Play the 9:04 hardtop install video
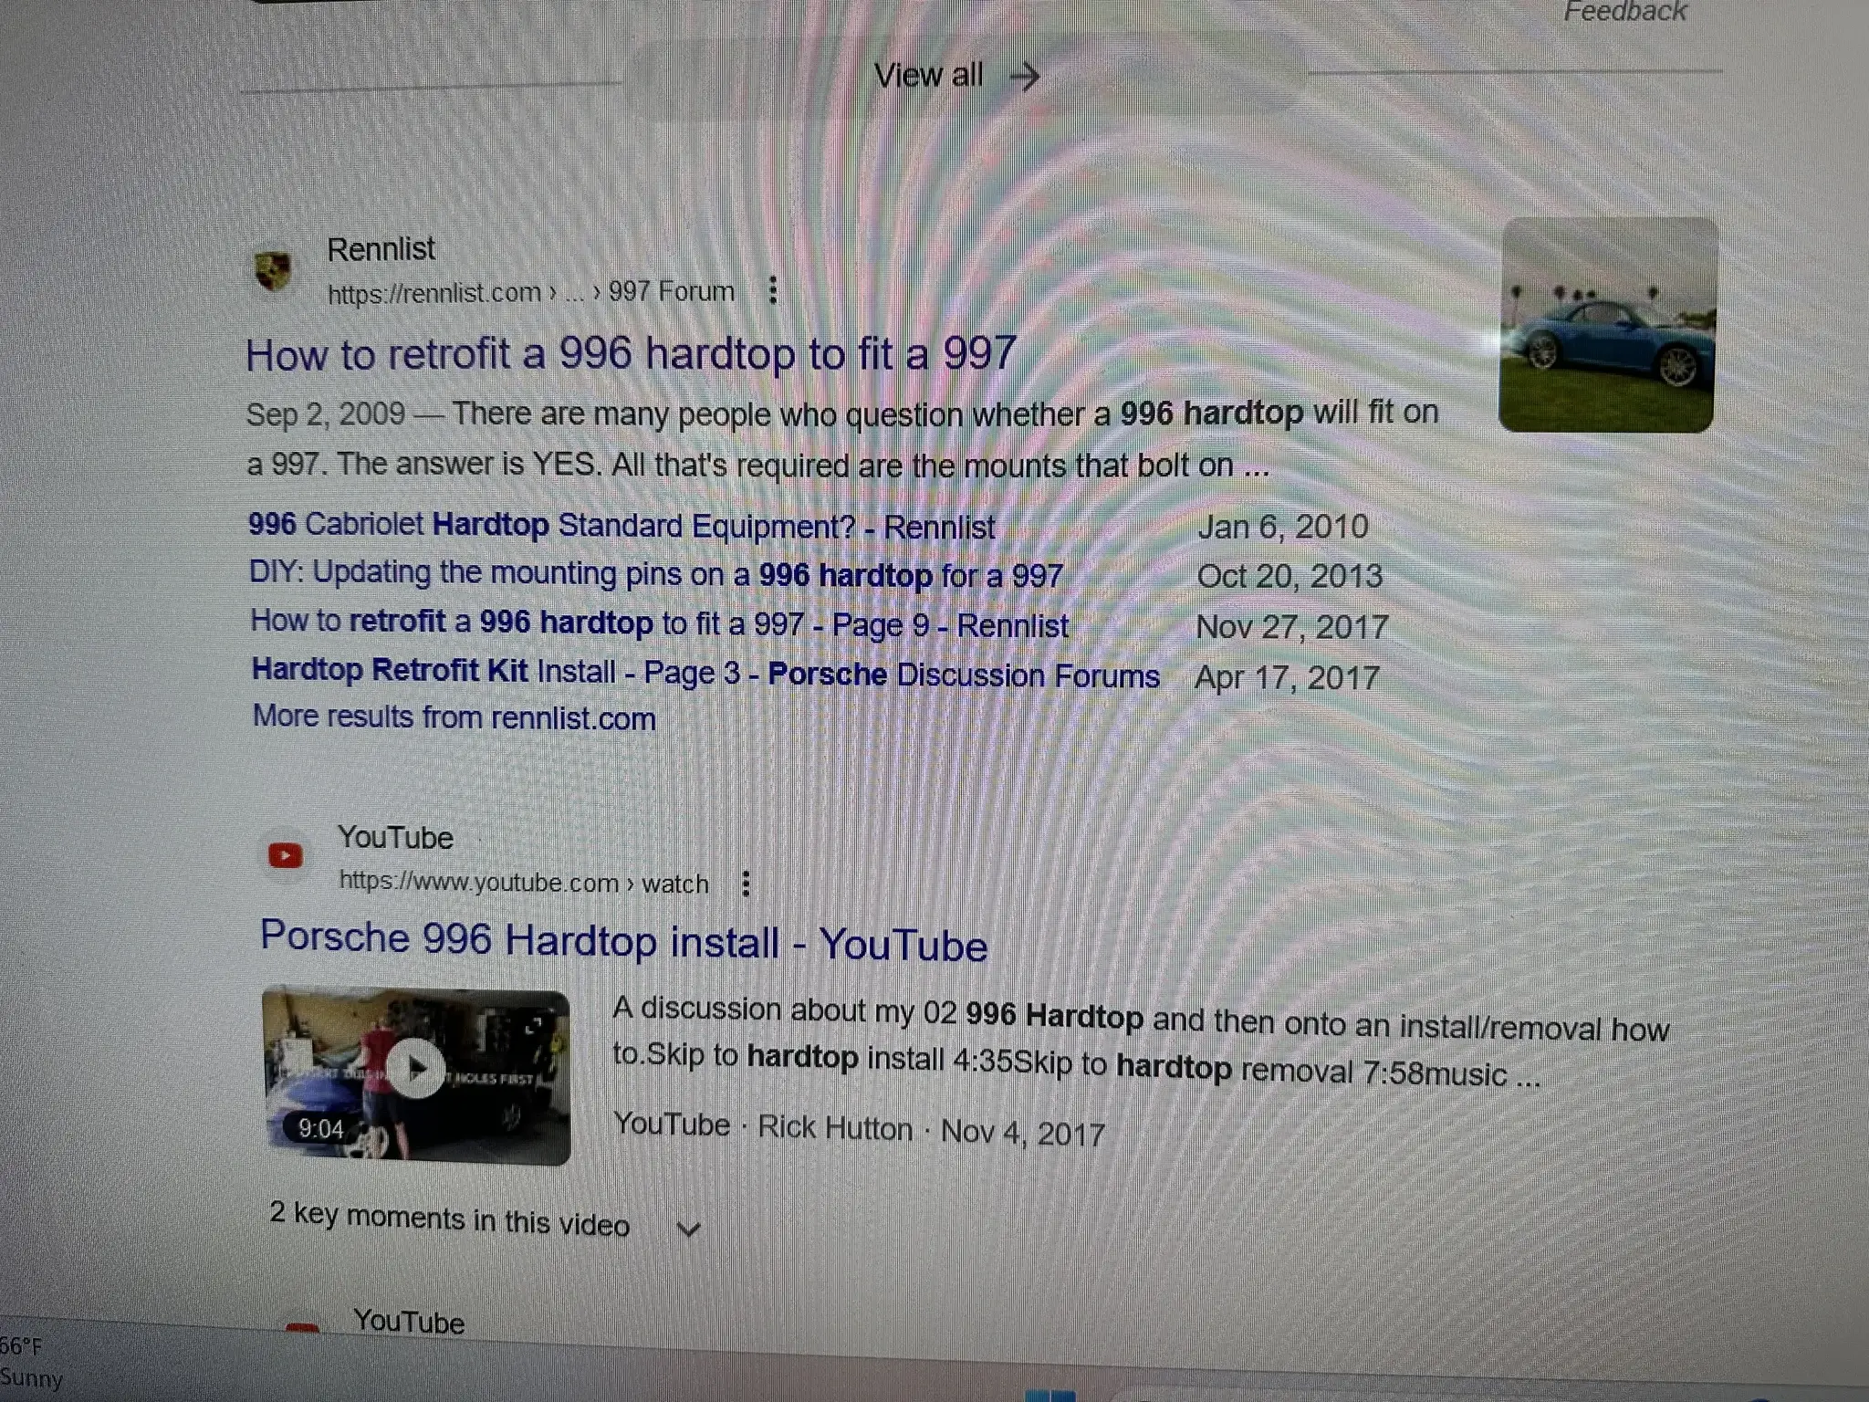This screenshot has height=1402, width=1869. pyautogui.click(x=416, y=1073)
